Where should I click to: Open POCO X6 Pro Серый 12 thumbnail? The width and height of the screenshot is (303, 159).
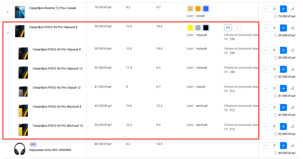click(x=23, y=91)
